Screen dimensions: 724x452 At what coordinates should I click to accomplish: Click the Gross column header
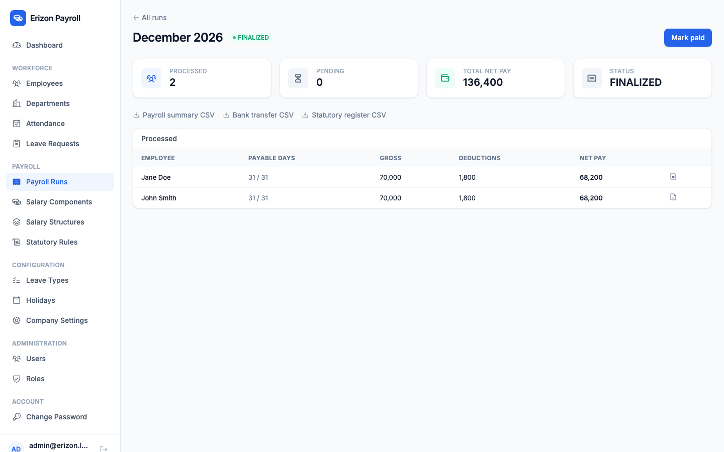[x=390, y=158]
